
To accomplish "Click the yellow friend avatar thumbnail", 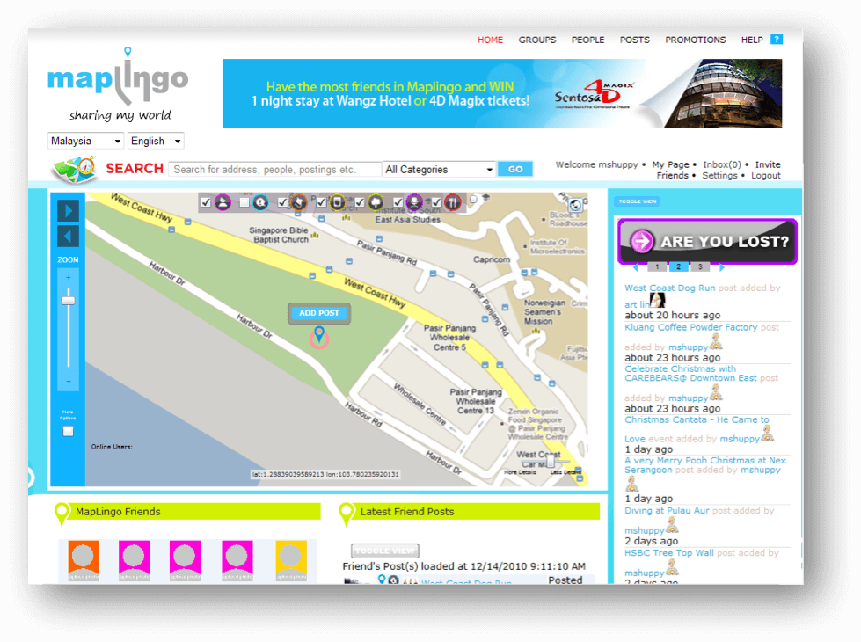I will click(291, 560).
